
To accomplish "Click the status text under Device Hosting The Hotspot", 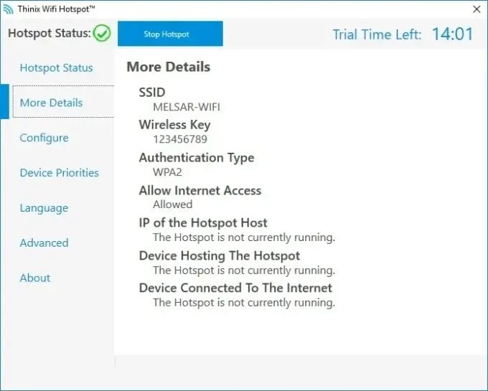I will [244, 270].
